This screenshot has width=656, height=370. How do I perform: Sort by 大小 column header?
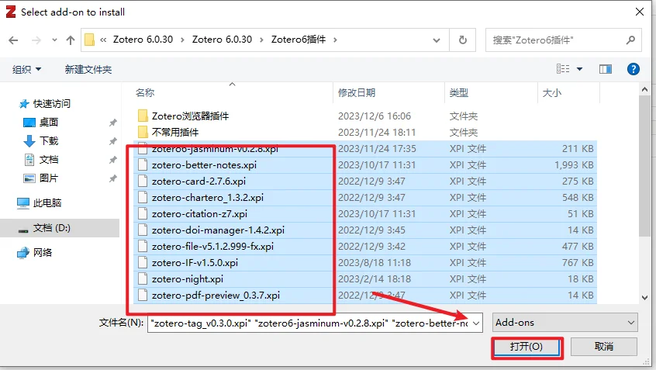click(x=552, y=93)
